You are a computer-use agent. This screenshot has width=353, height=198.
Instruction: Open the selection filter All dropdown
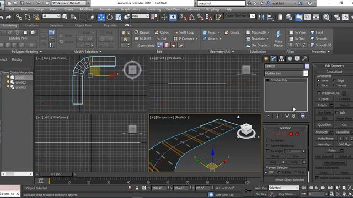click(x=51, y=16)
